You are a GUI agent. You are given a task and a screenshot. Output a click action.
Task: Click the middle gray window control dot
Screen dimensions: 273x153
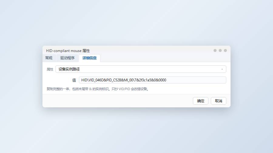220,50
